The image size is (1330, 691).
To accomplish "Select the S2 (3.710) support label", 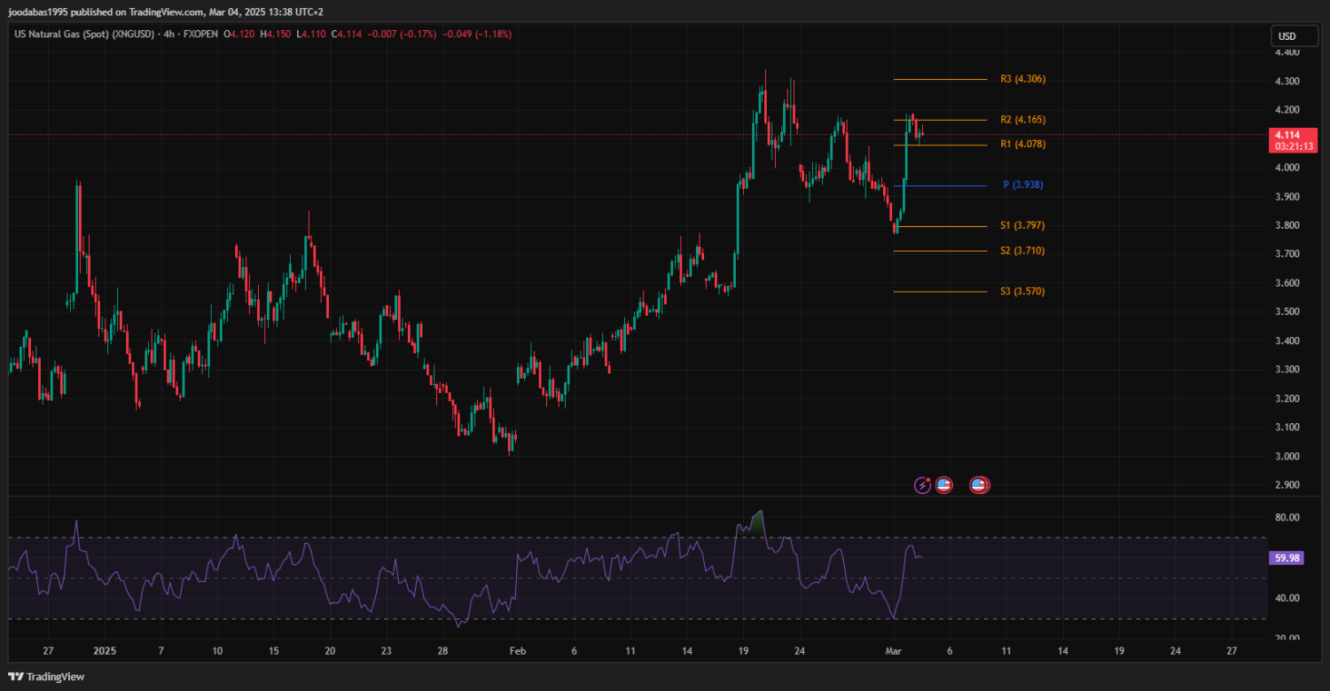I will click(1022, 251).
